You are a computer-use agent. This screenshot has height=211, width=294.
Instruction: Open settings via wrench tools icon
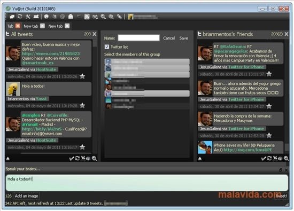pyautogui.click(x=28, y=17)
